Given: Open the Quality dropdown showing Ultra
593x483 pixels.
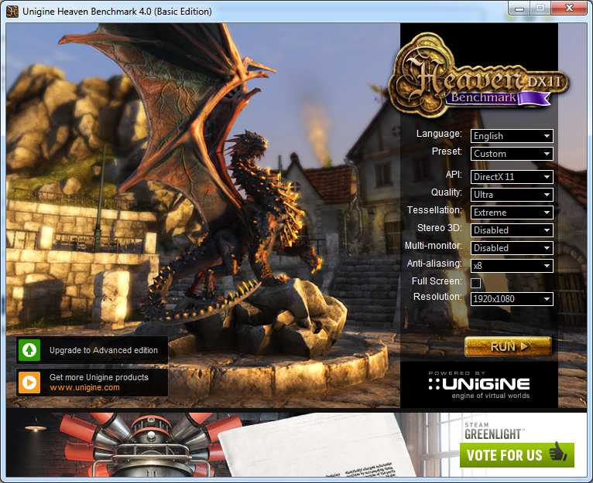Looking at the screenshot, I should [512, 195].
